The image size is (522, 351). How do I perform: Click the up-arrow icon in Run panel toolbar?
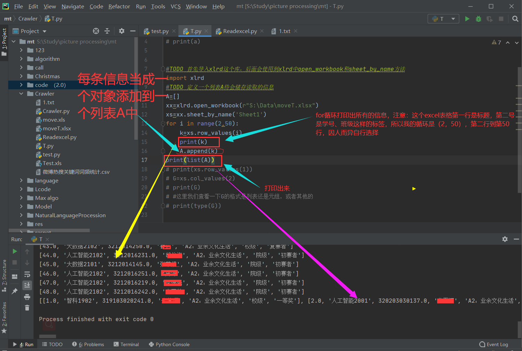tap(27, 251)
